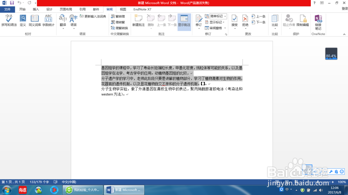Open the 定义 definition tool
The height and width of the screenshot is (195, 348).
[23, 20]
